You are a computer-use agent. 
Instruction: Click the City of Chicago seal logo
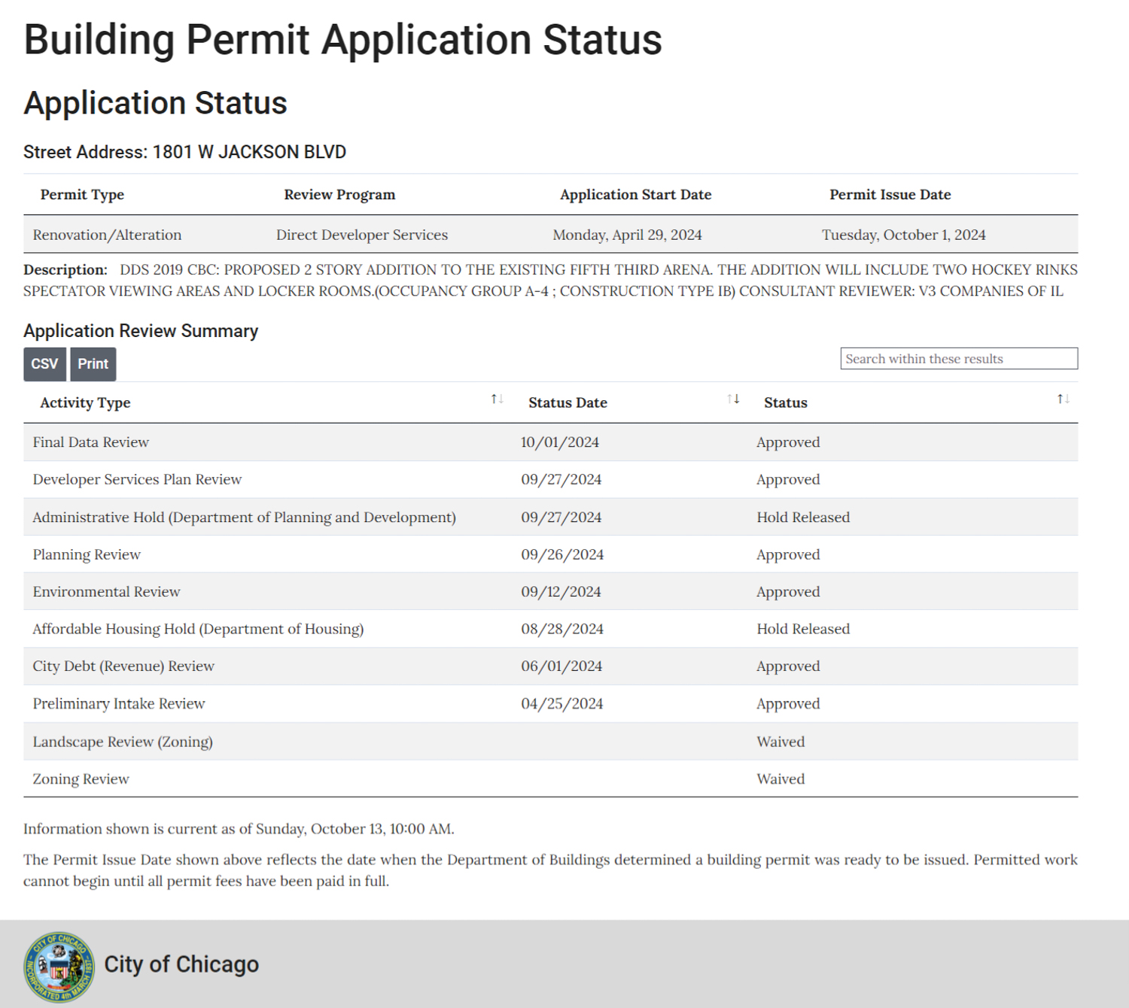59,967
